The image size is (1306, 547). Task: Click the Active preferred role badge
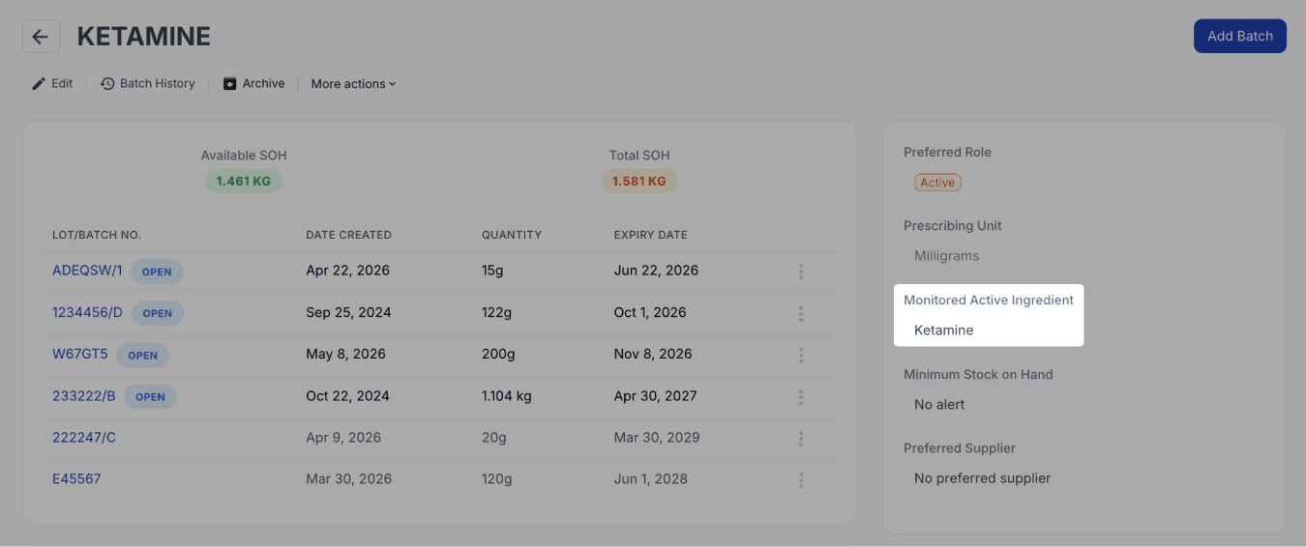pos(937,183)
